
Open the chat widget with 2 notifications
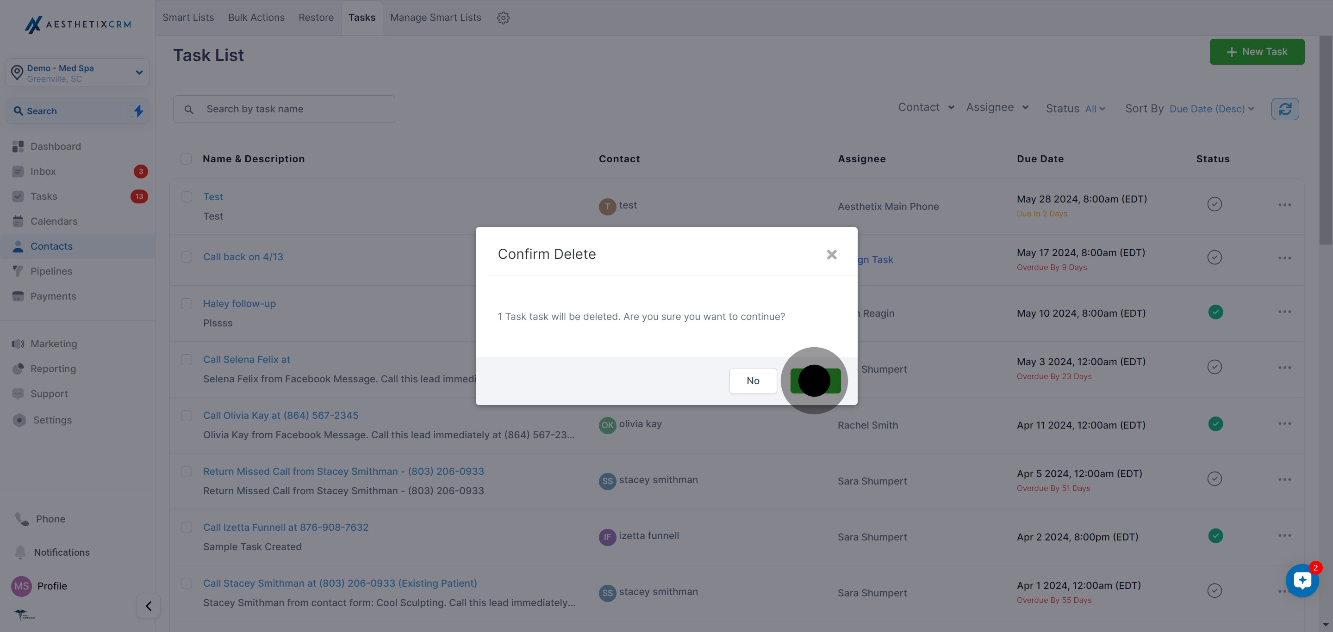(x=1302, y=580)
